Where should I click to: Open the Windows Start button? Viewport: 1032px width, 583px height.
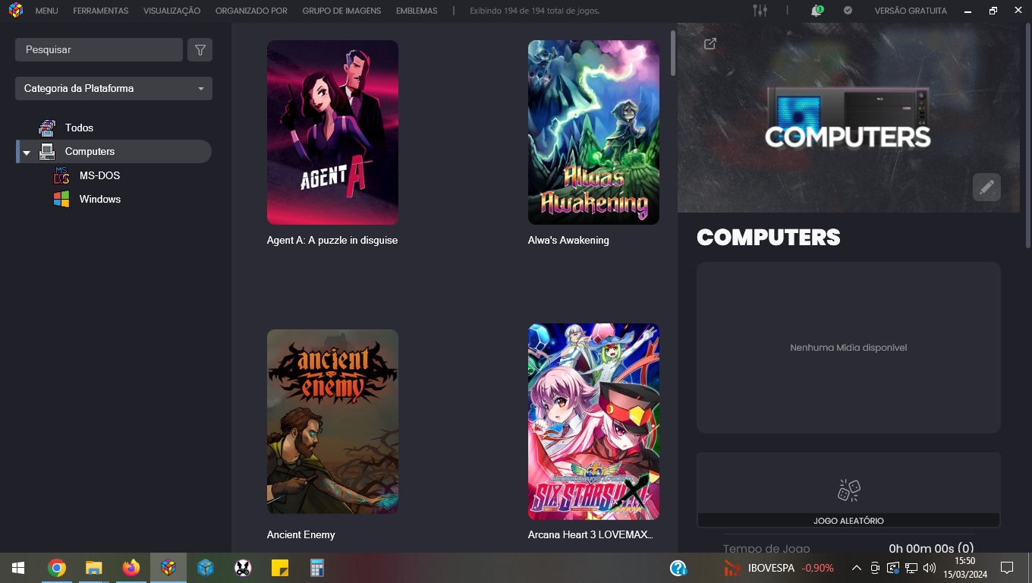(18, 568)
